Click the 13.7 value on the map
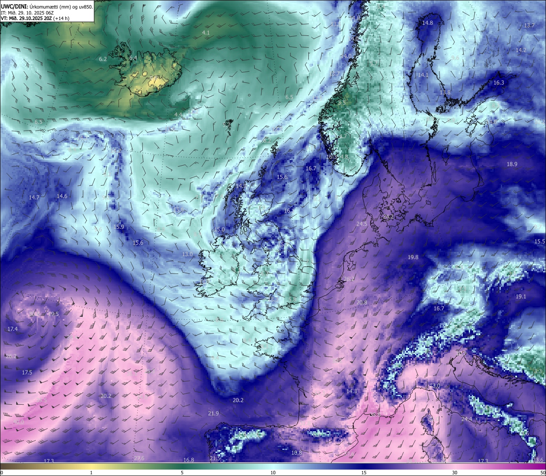The width and height of the screenshot is (546, 476). [529, 26]
